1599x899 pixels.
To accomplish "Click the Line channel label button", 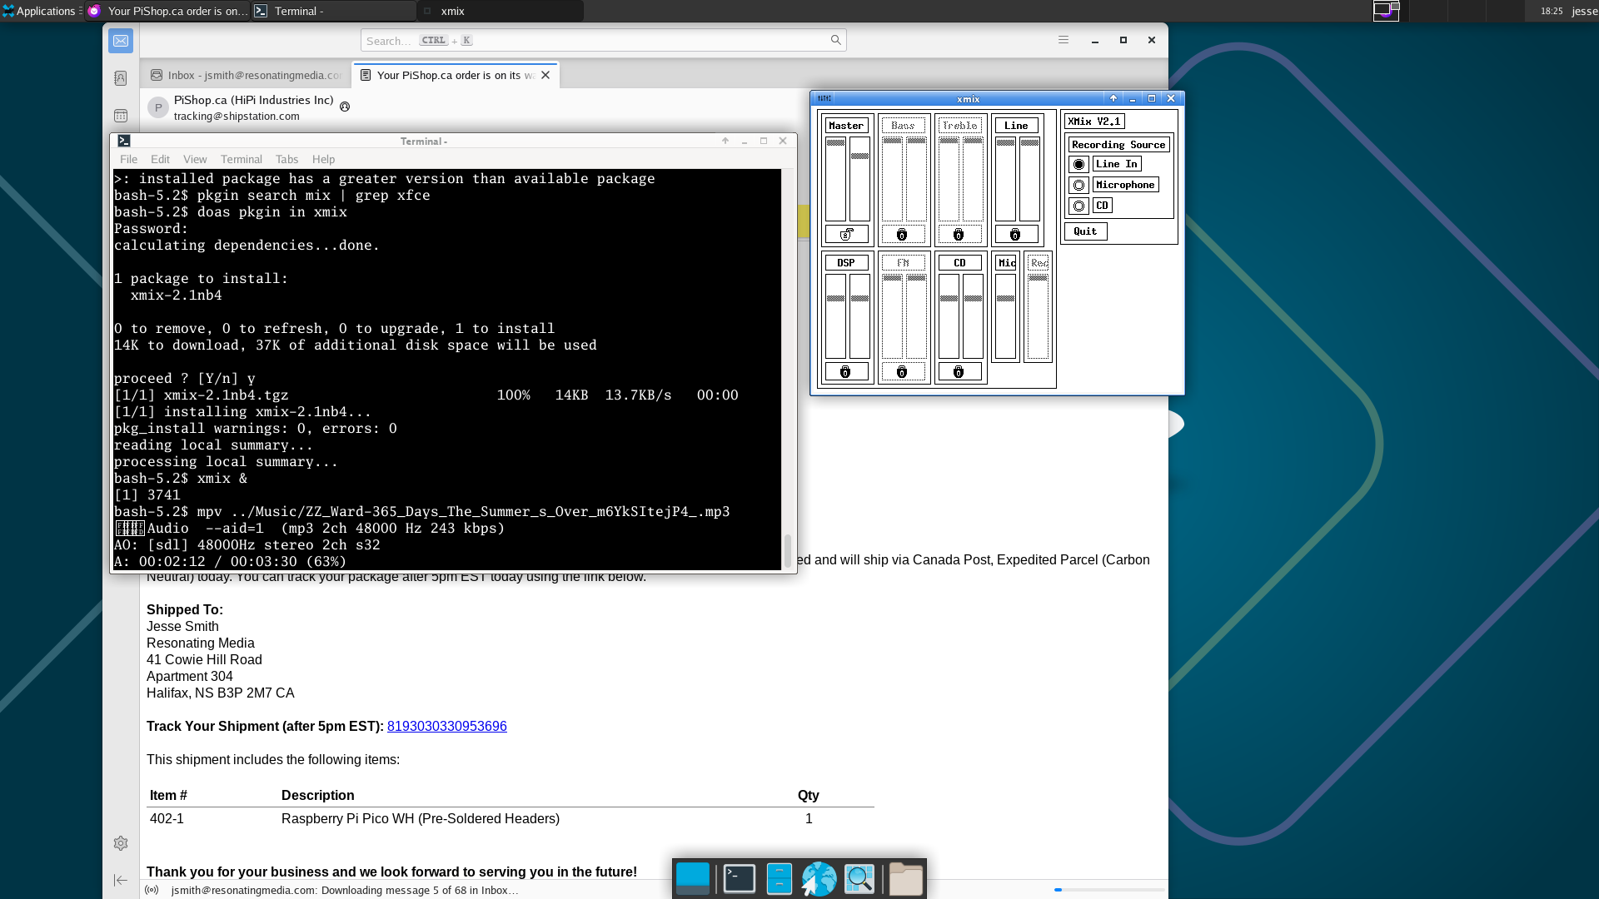I will pyautogui.click(x=1016, y=126).
